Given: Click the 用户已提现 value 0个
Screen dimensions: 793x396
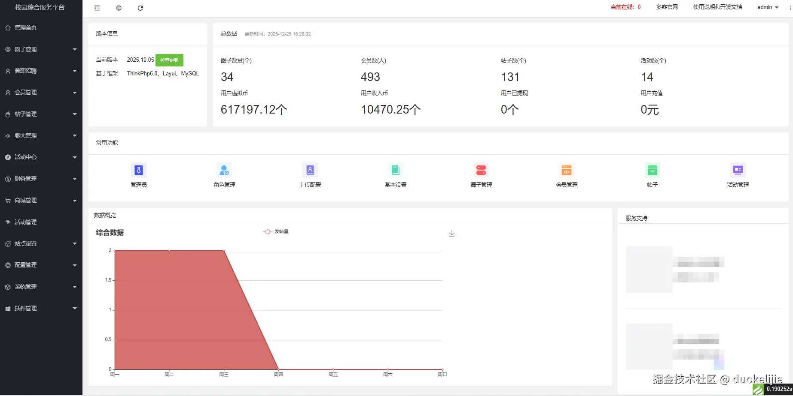Looking at the screenshot, I should click(x=510, y=110).
